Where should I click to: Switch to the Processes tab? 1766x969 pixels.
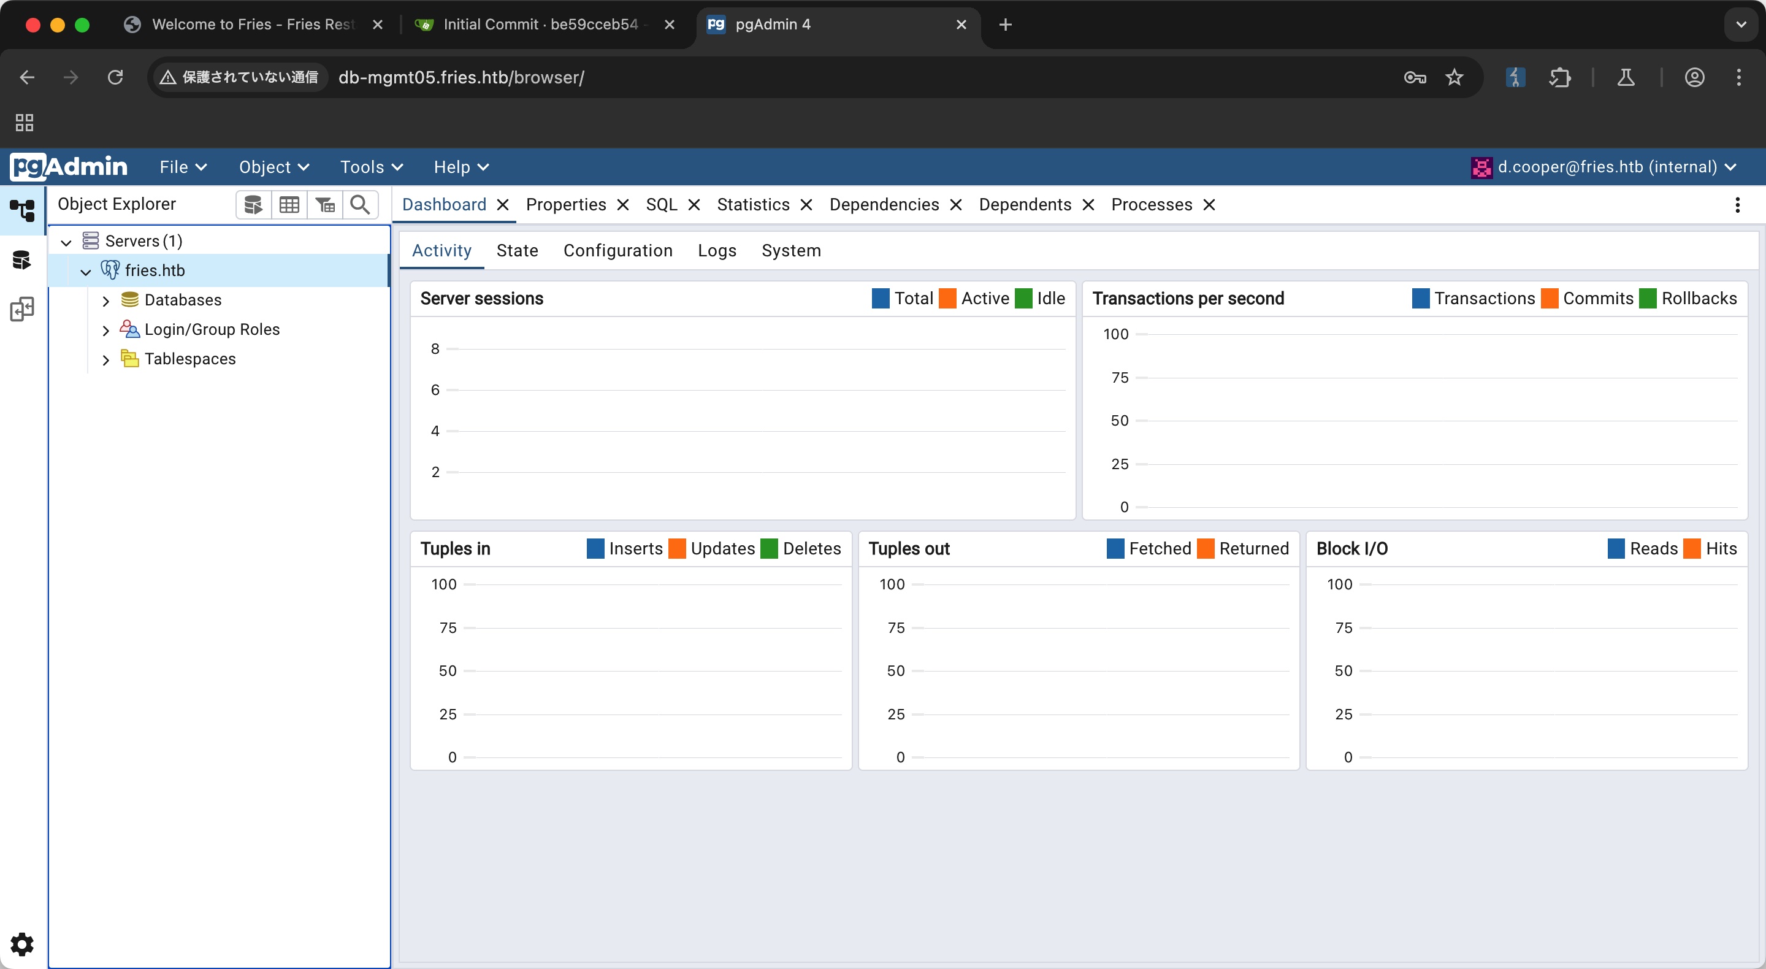click(1152, 205)
